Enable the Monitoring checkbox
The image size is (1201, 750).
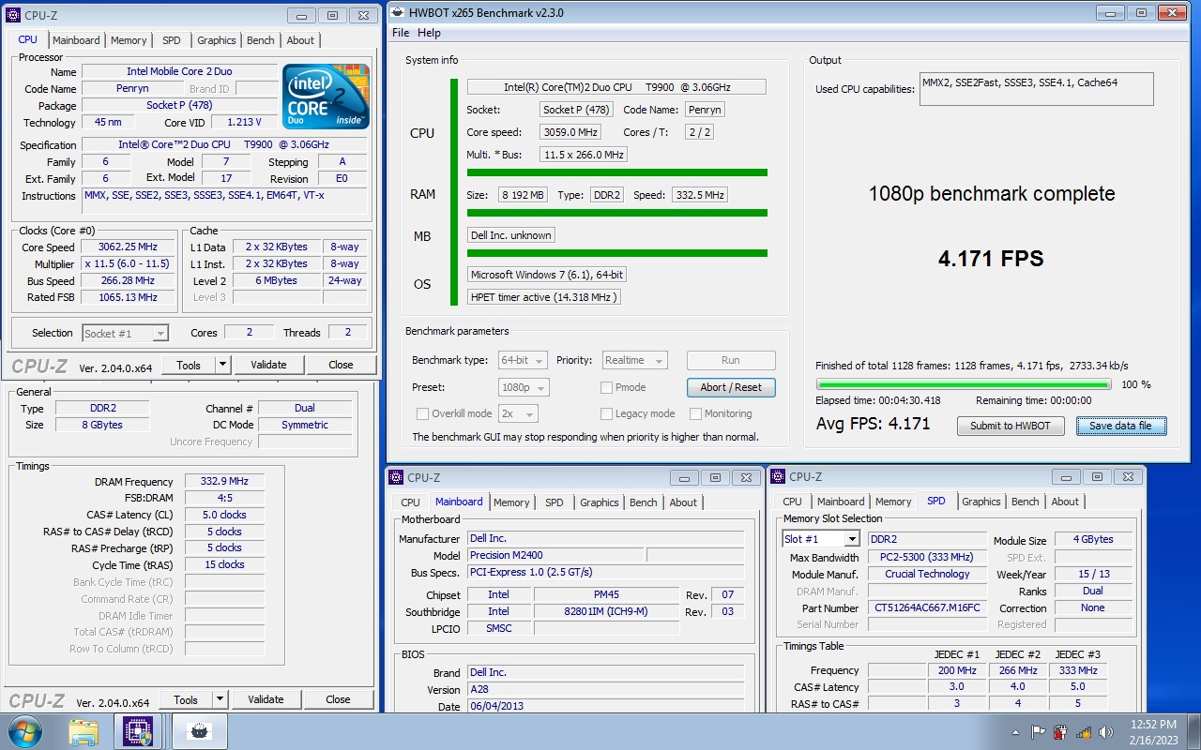695,413
